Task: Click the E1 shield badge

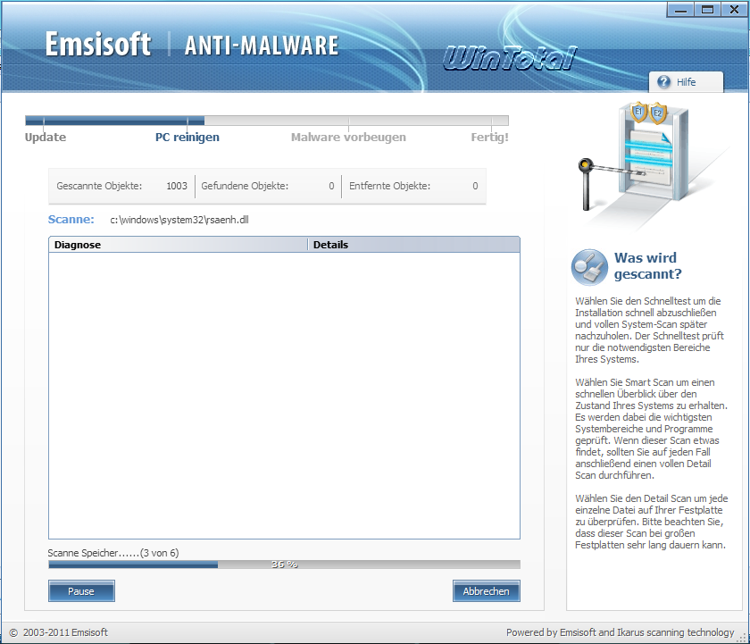Action: tap(638, 112)
